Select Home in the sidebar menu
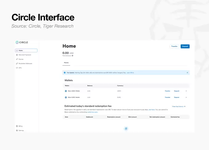The image size is (209, 150). pos(26,51)
